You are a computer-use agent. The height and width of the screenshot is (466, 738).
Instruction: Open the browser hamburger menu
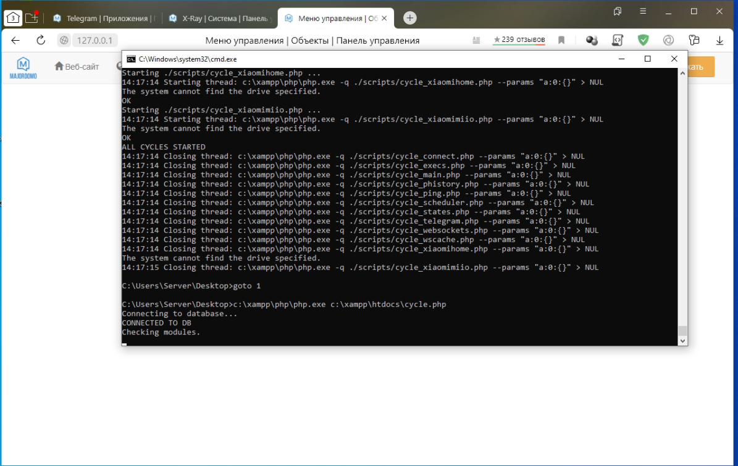point(643,11)
